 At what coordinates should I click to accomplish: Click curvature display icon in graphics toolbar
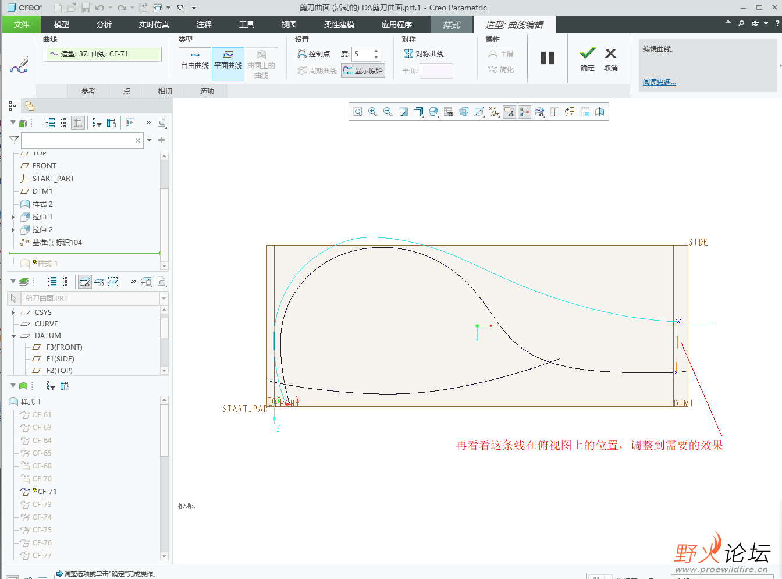coord(539,112)
